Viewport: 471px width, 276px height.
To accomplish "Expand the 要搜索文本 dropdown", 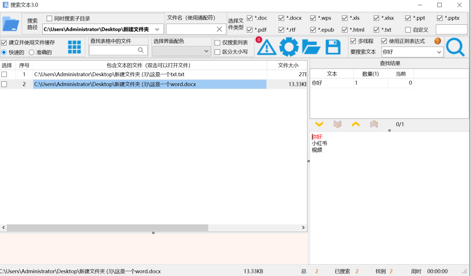I will 439,52.
